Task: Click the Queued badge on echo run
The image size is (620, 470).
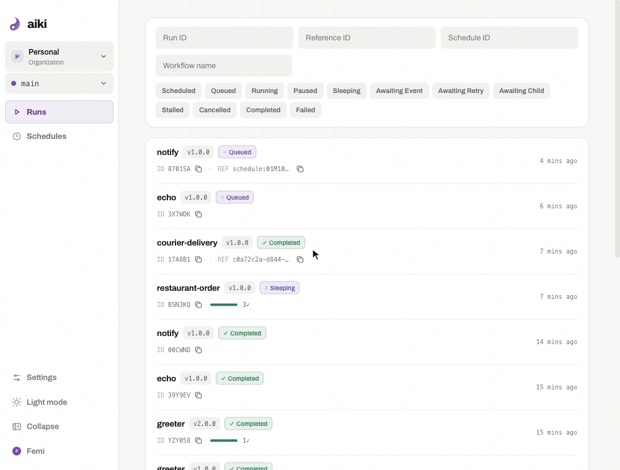Action: coord(235,198)
